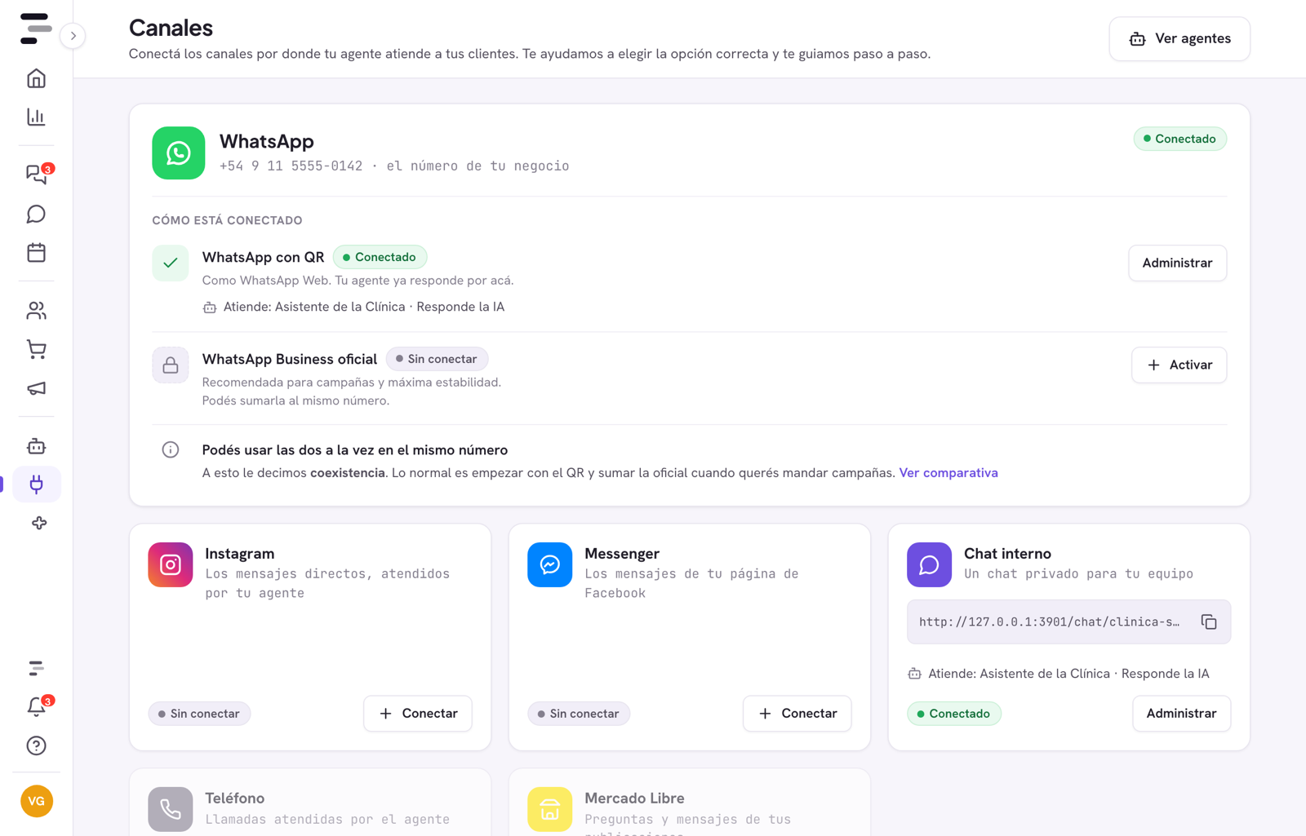Image resolution: width=1306 pixels, height=836 pixels.
Task: Click the internal chat URL field
Action: click(x=1068, y=622)
